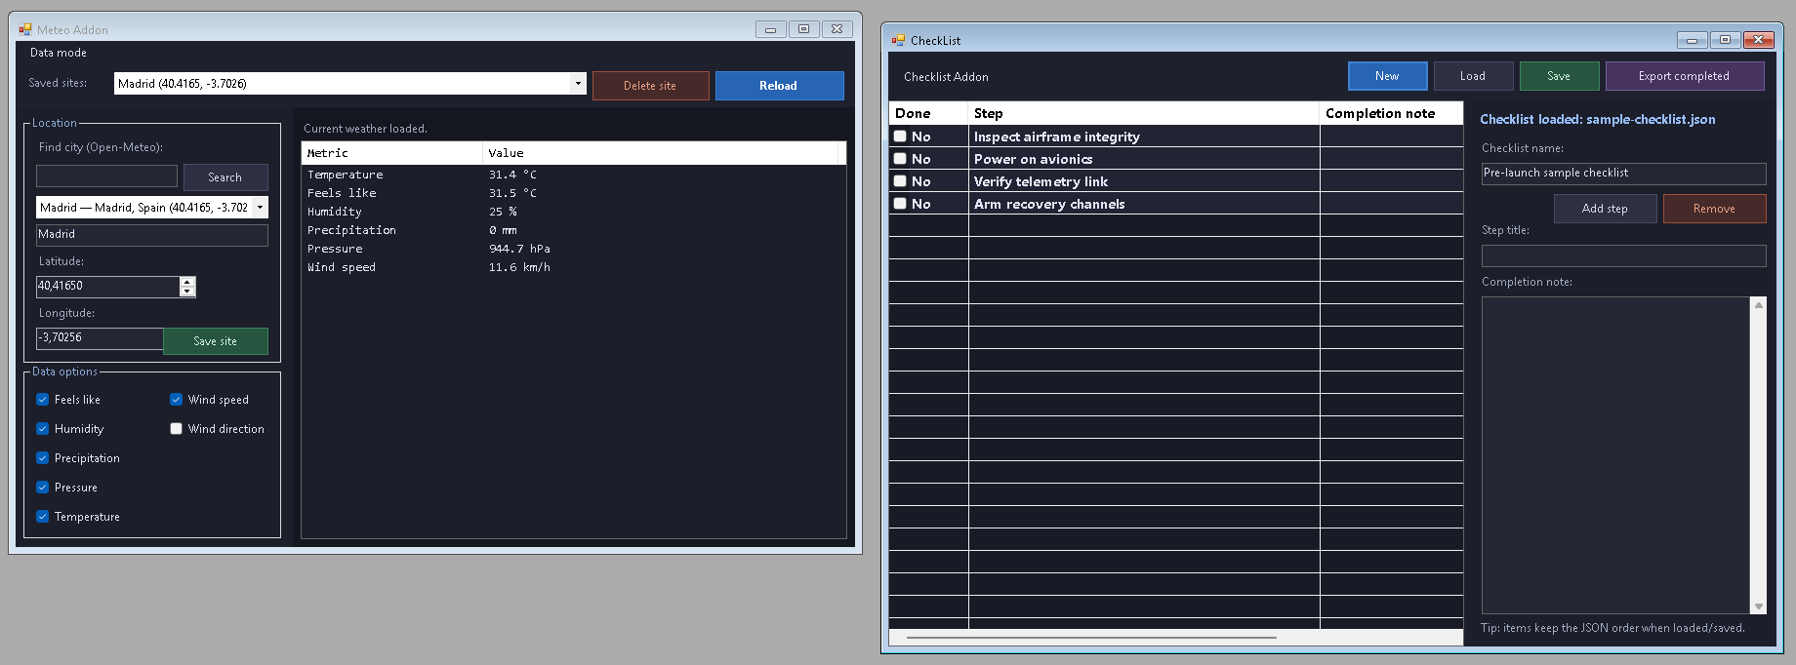The width and height of the screenshot is (1796, 665).
Task: Mark Power on avionics as done
Action: [x=900, y=159]
